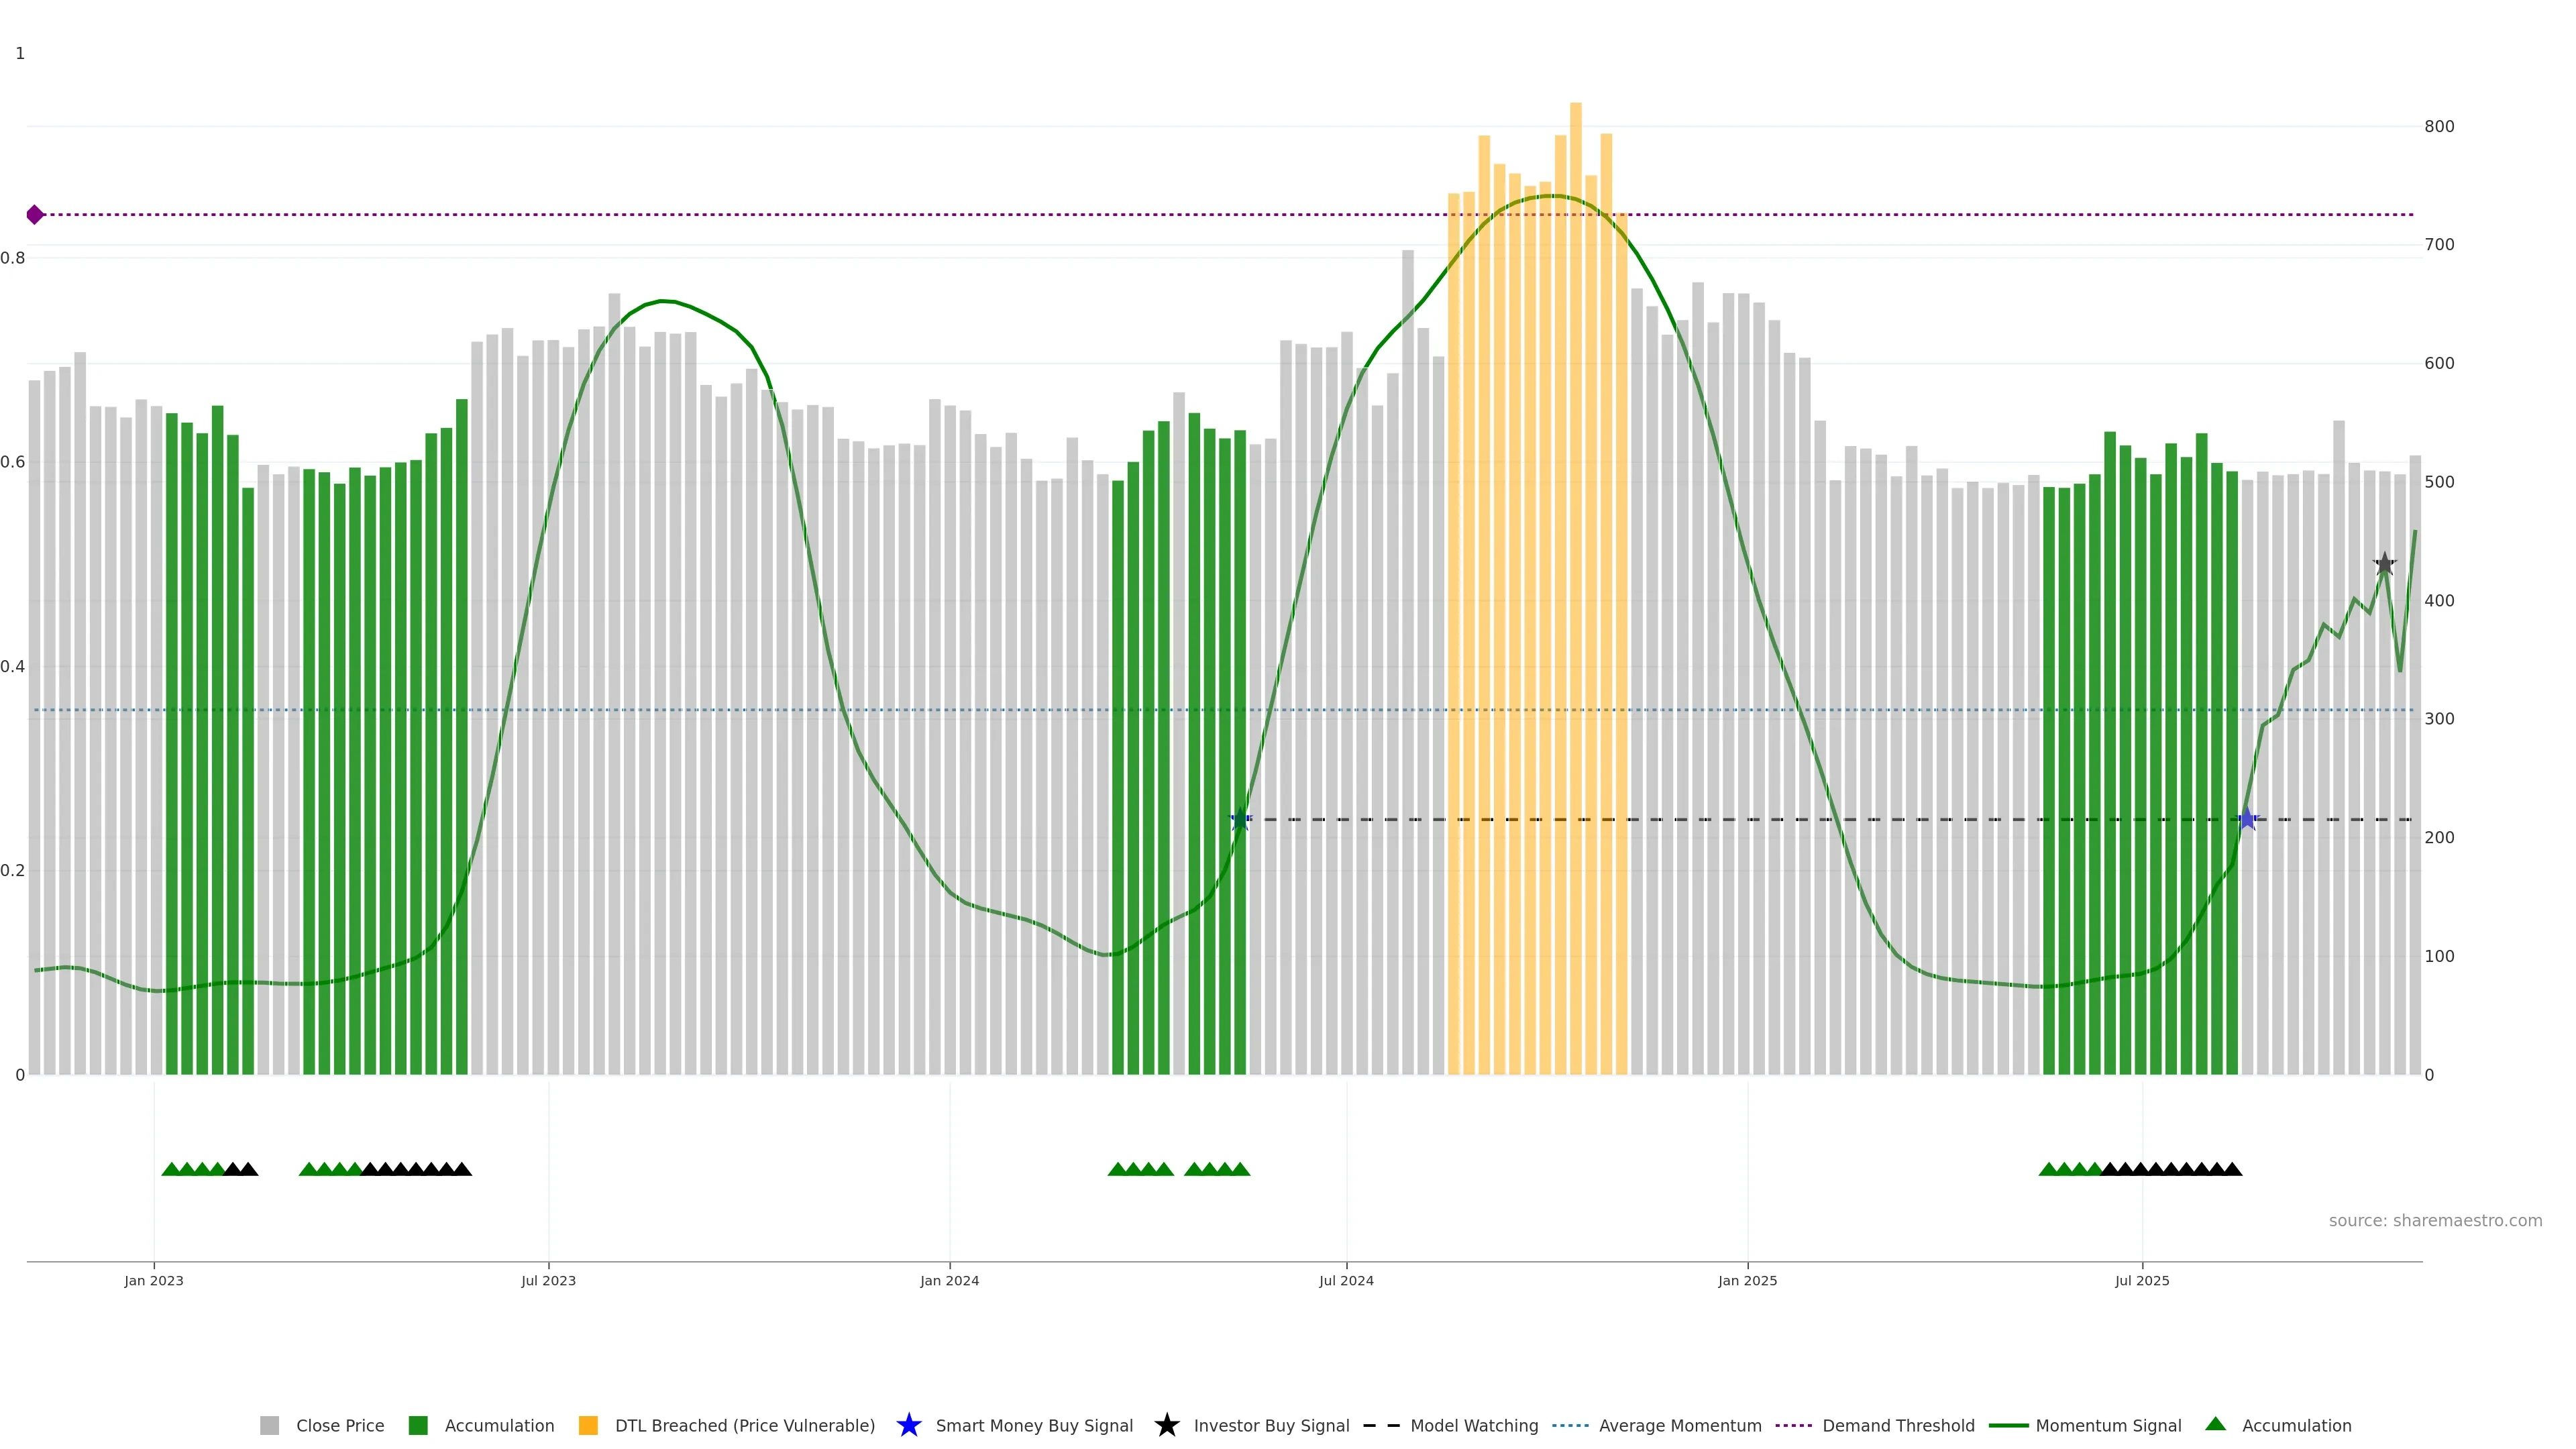The height and width of the screenshot is (1449, 2576).
Task: Click the blue star marker in mid-2025
Action: click(2247, 820)
